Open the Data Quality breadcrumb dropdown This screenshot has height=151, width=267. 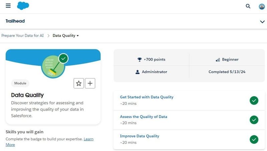(x=65, y=36)
